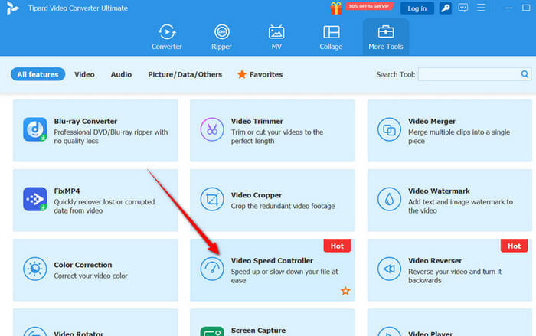
Task: Click the Ripper disc icon
Action: click(x=221, y=32)
